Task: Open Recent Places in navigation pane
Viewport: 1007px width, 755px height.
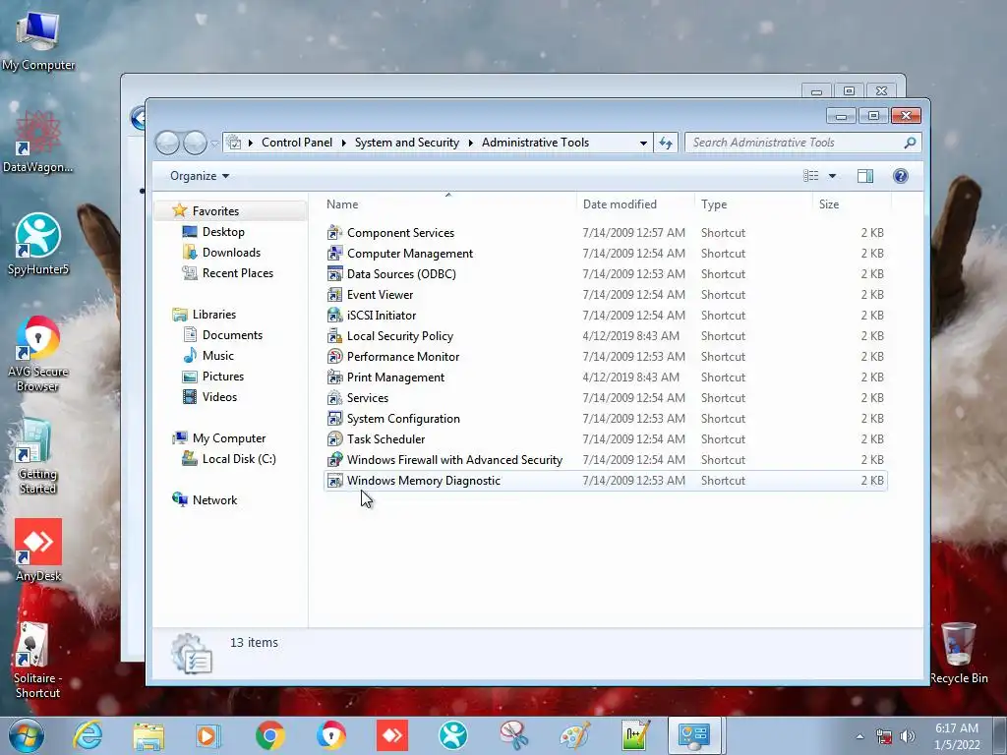Action: pyautogui.click(x=238, y=273)
